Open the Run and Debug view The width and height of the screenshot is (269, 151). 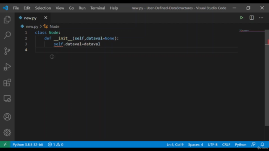(7, 67)
